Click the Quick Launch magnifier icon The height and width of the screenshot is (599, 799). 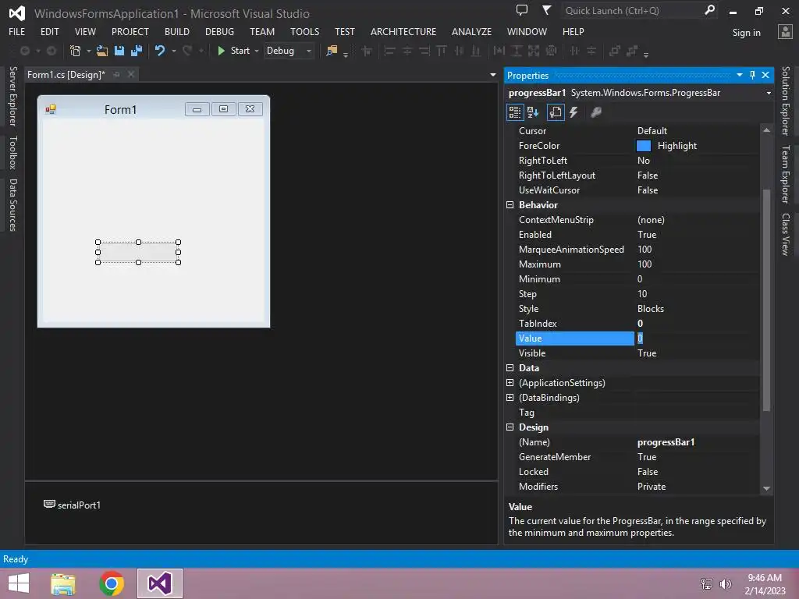(x=710, y=10)
